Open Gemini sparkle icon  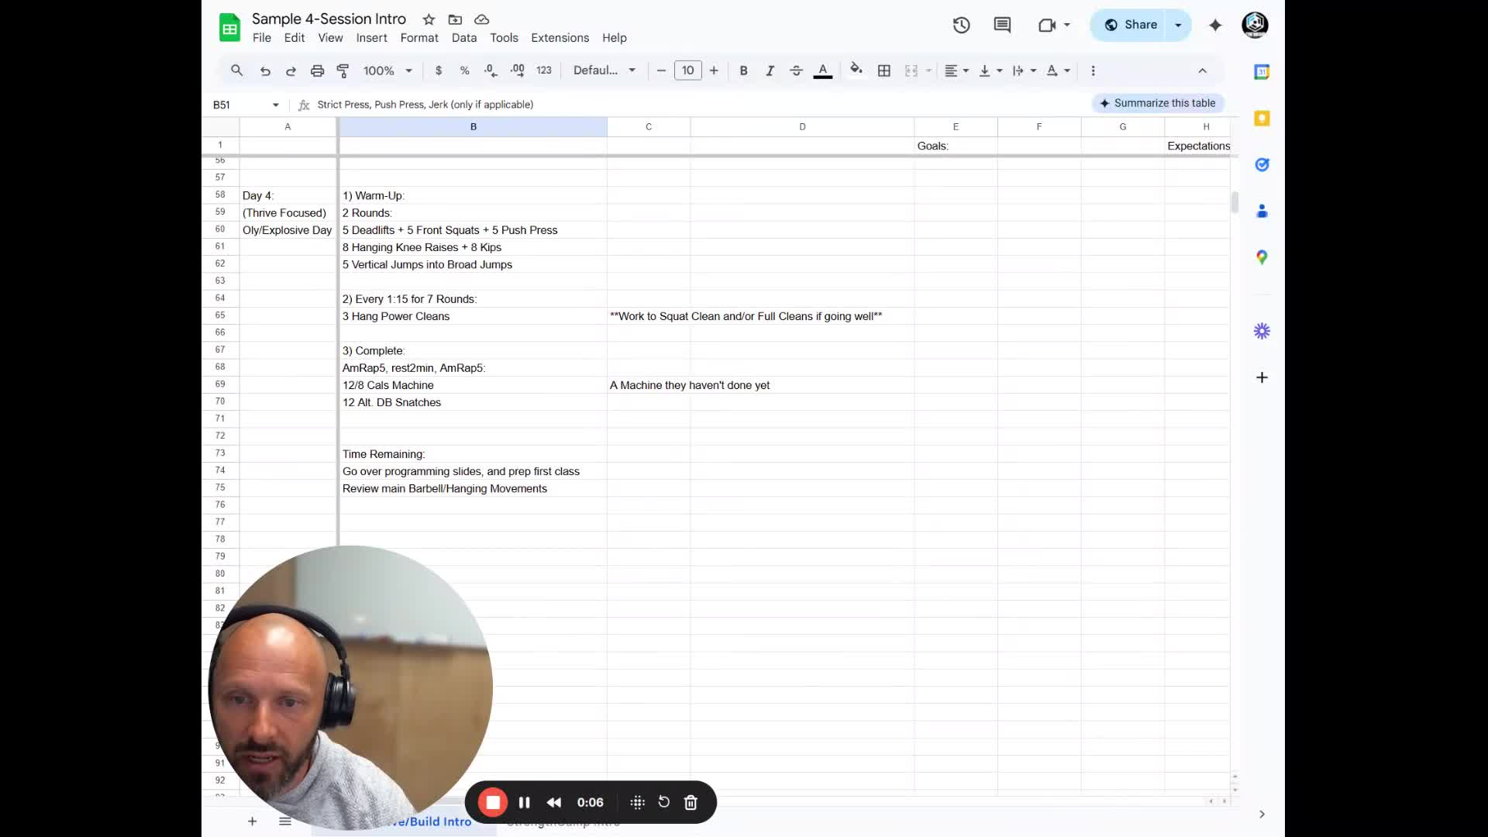pos(1215,25)
